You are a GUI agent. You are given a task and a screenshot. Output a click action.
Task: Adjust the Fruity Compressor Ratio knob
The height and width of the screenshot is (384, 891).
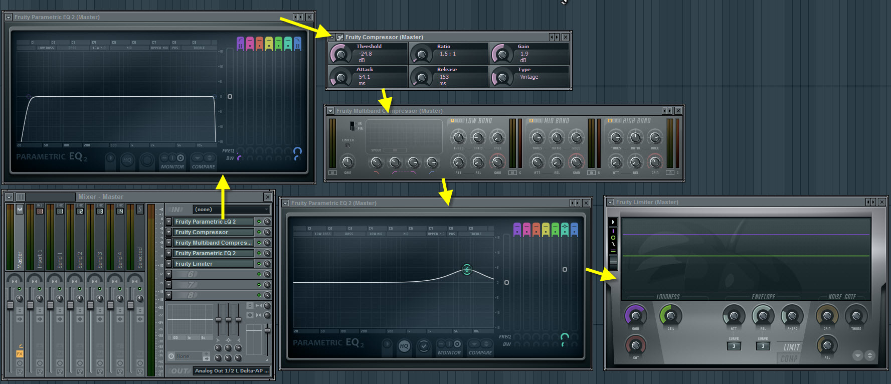click(422, 54)
